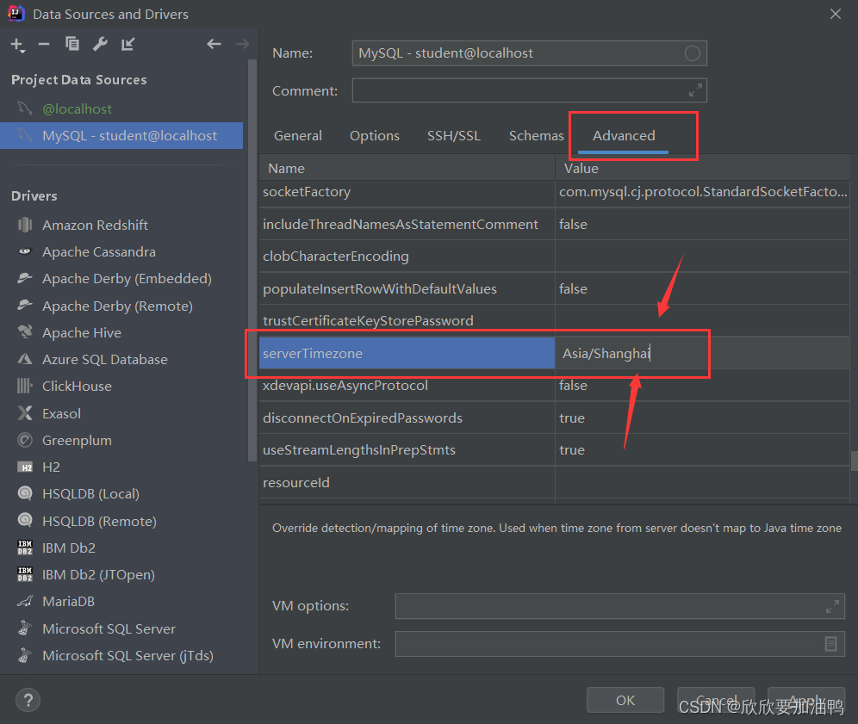Screen dimensions: 858x724
Task: Switch to the Options tab
Action: click(x=374, y=136)
